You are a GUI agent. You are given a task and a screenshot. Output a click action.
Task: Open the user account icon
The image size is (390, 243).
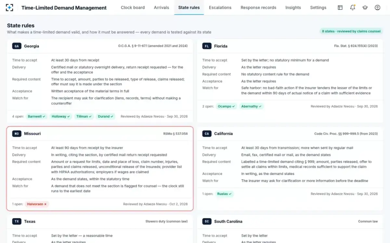(377, 7)
